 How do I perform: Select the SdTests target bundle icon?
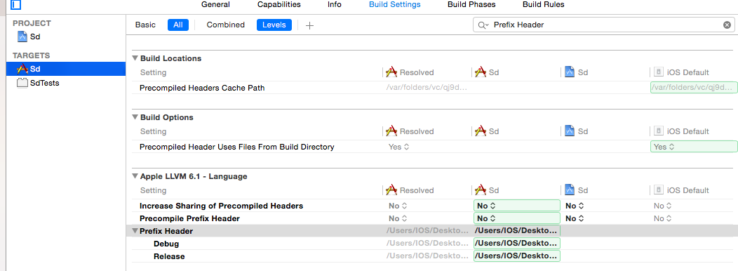pos(22,83)
